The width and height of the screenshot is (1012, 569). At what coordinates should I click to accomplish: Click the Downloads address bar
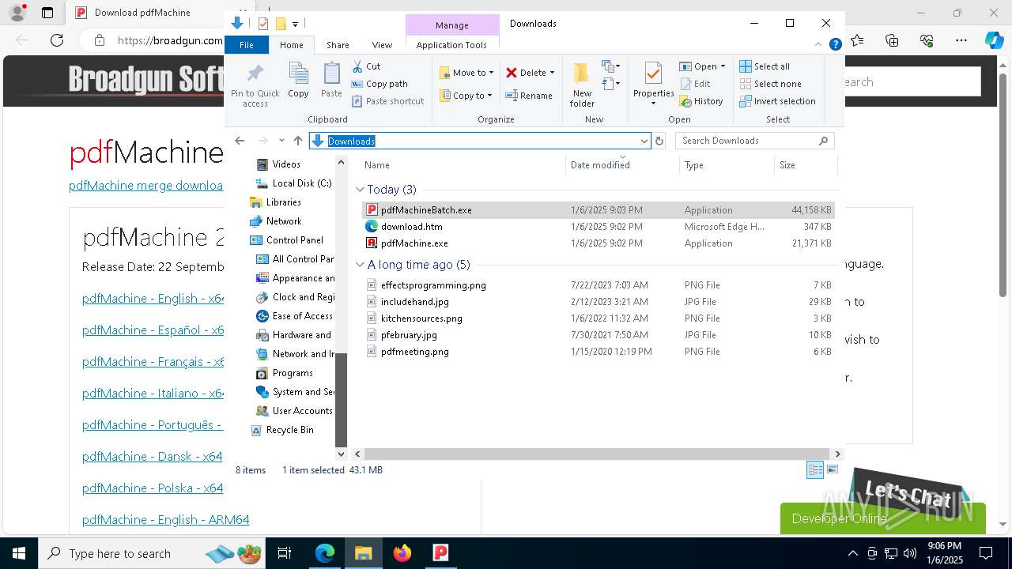click(x=479, y=141)
